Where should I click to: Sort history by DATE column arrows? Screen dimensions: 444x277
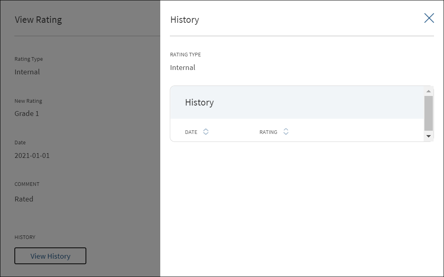click(x=206, y=132)
